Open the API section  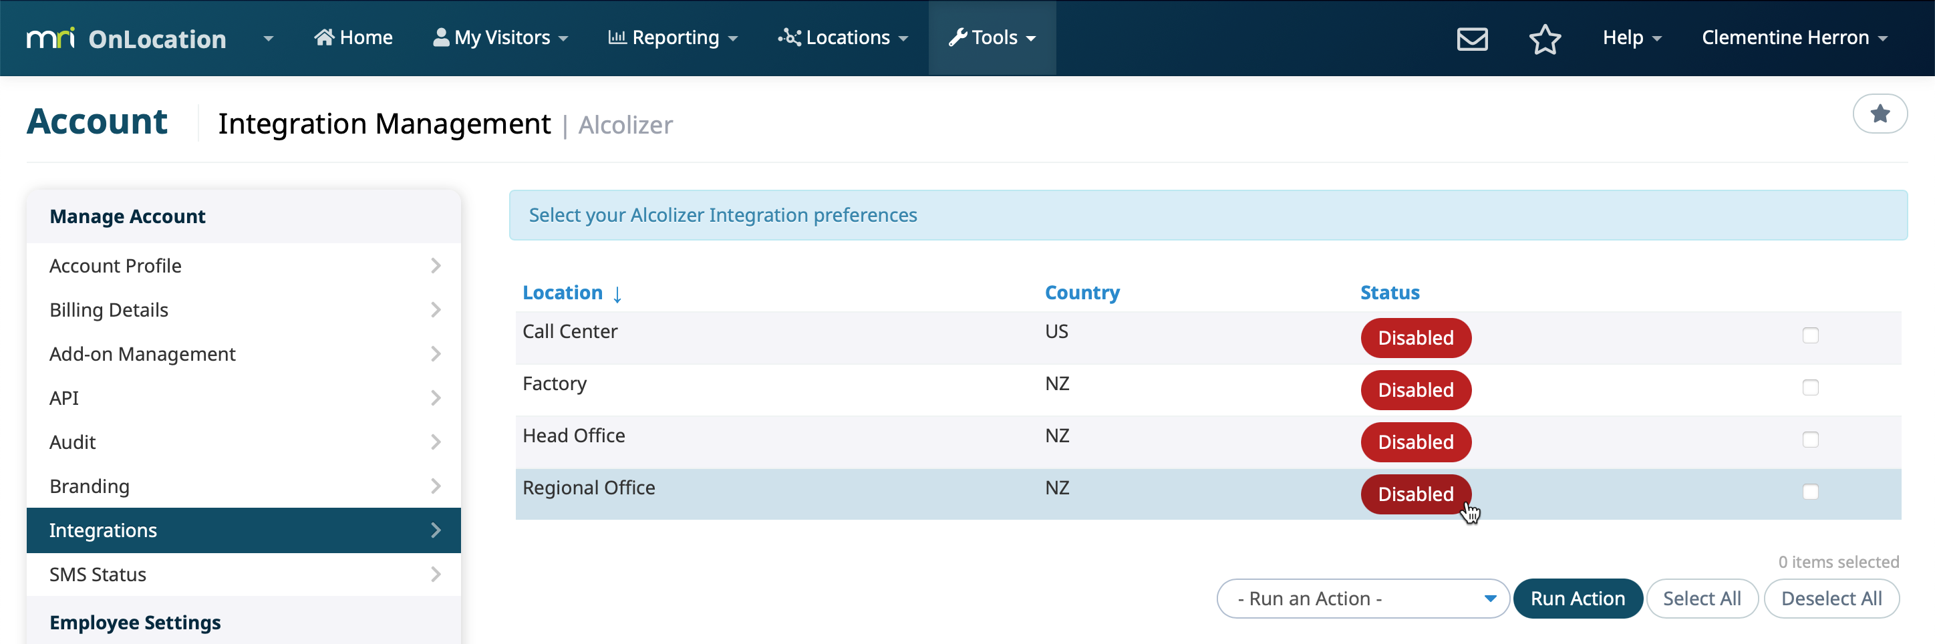click(243, 397)
